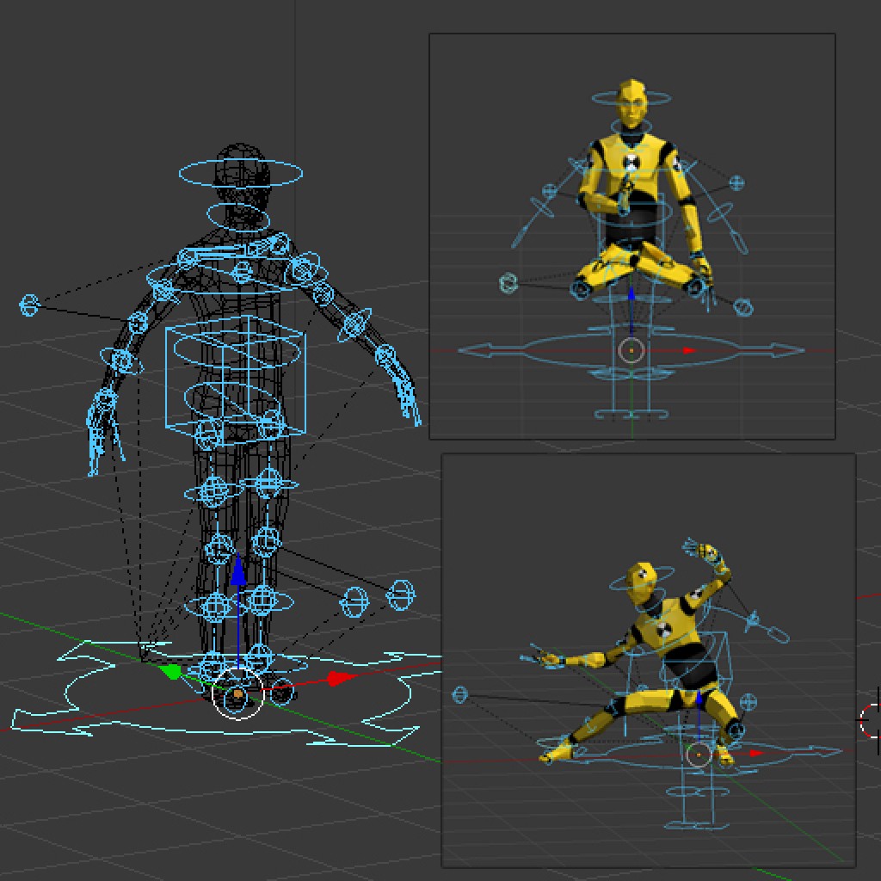Viewport: 881px width, 881px height.
Task: Click white origin circle in lunging pose preview
Action: click(699, 755)
